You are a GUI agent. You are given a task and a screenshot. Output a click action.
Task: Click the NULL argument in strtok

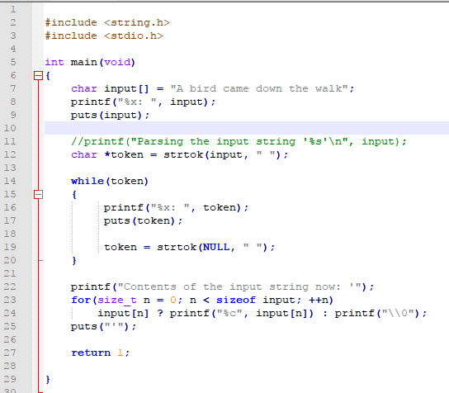coord(216,247)
